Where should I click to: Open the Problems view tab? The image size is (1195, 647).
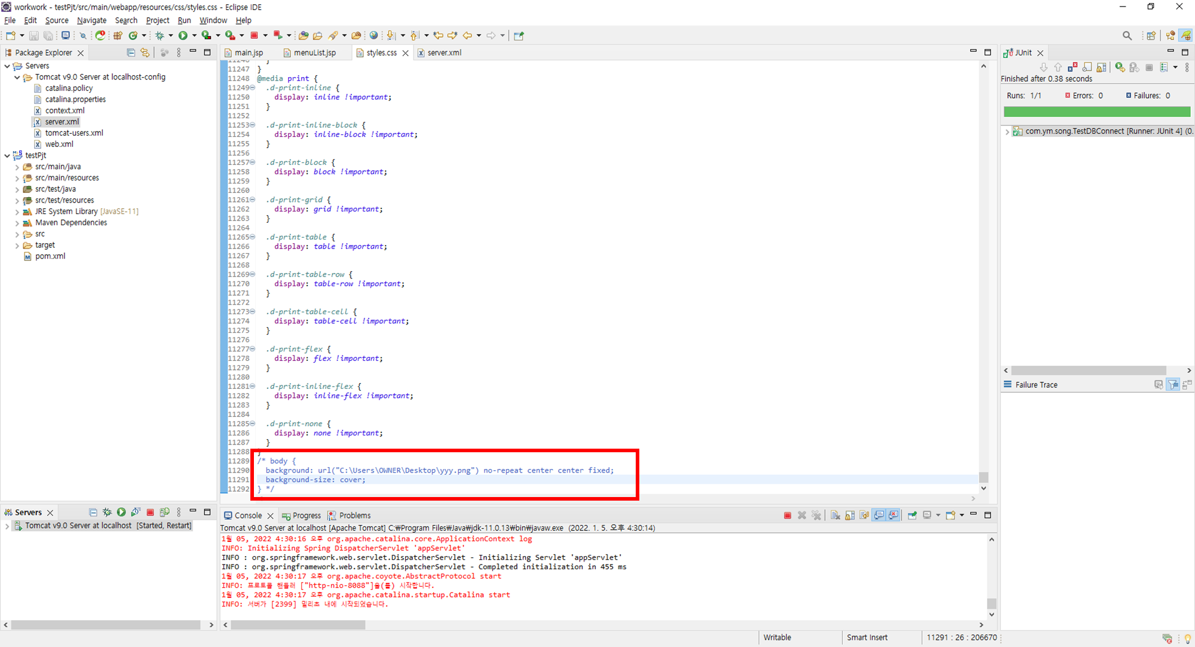(x=354, y=516)
